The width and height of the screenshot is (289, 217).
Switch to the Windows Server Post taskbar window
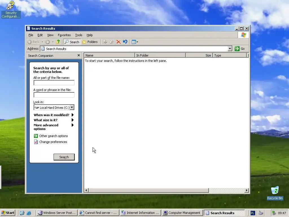(x=57, y=213)
